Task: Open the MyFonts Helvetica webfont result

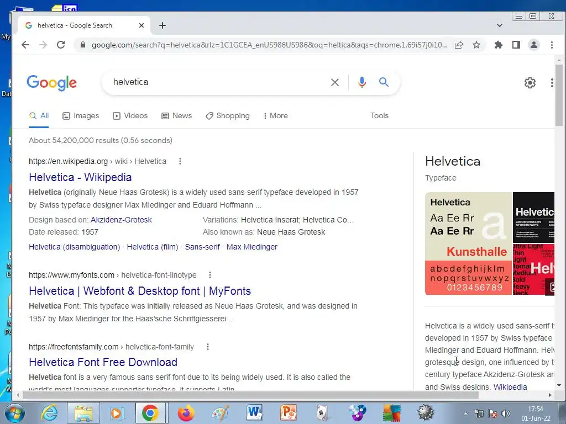Action: pos(140,291)
